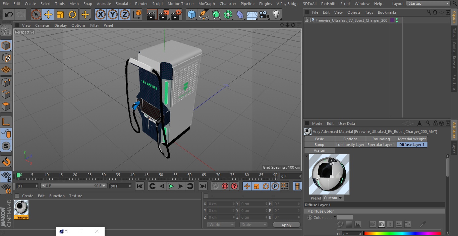Click the hue spectrum slider

(x=402, y=234)
